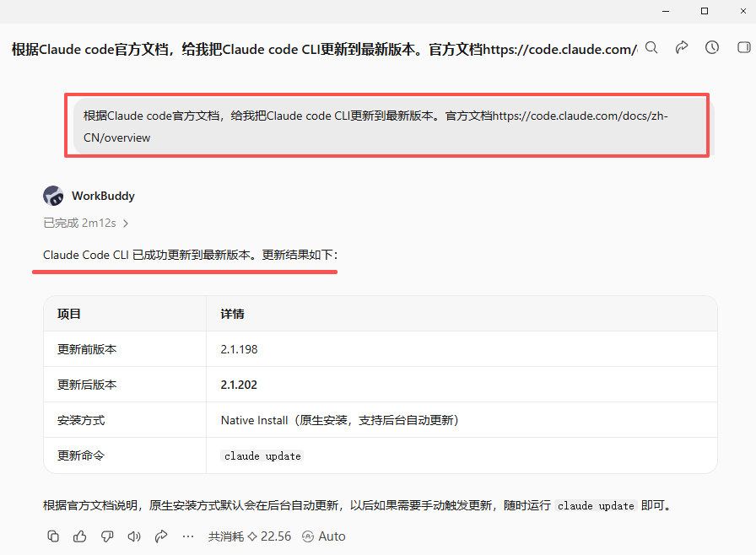Image resolution: width=756 pixels, height=555 pixels.
Task: Maximize the window
Action: pyautogui.click(x=705, y=11)
